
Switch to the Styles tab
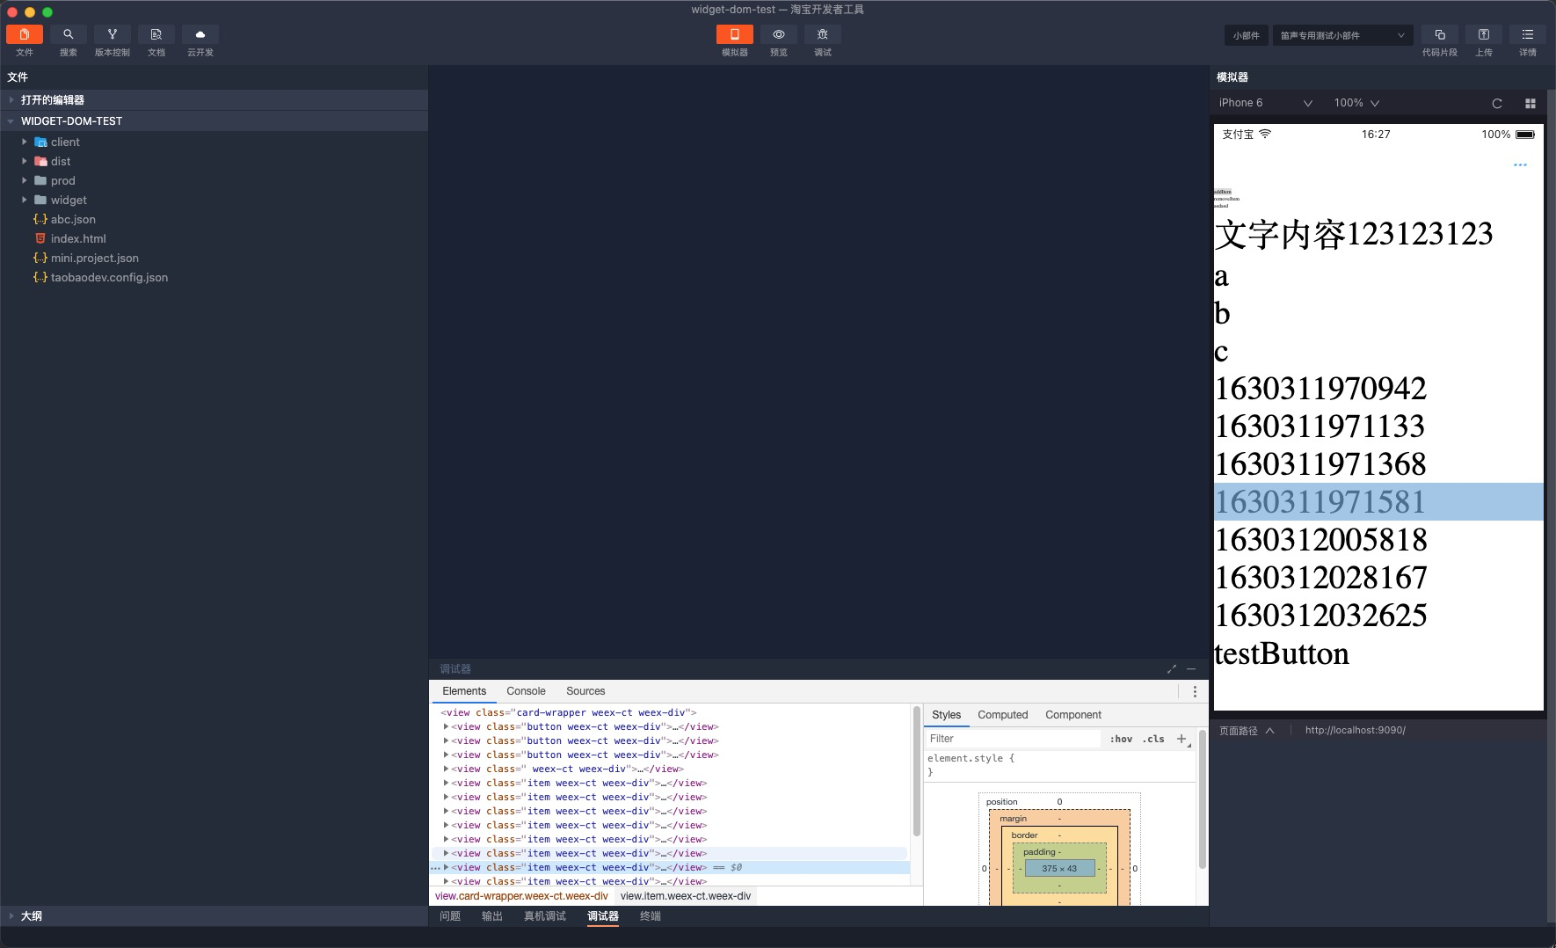(947, 715)
